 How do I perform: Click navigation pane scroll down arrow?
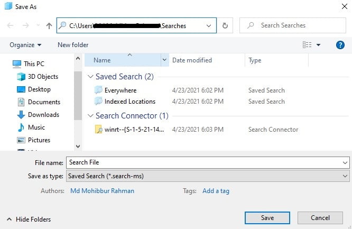pos(78,146)
